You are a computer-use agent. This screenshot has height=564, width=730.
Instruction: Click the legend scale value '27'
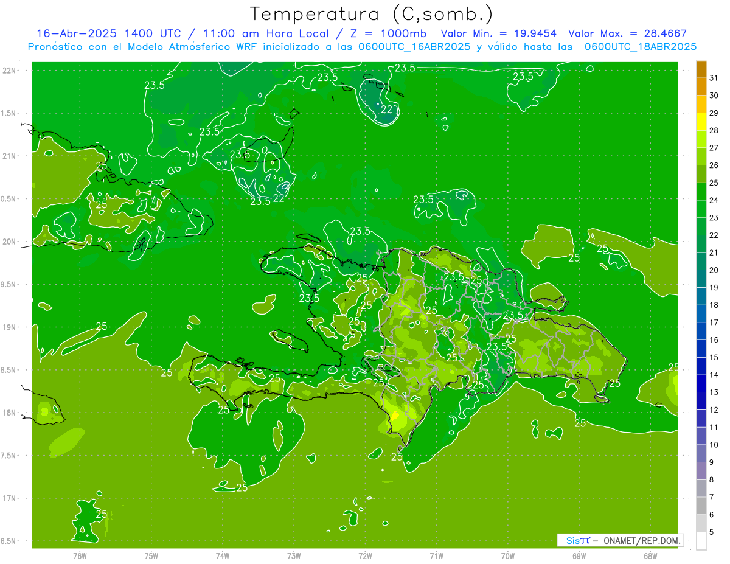coord(714,147)
